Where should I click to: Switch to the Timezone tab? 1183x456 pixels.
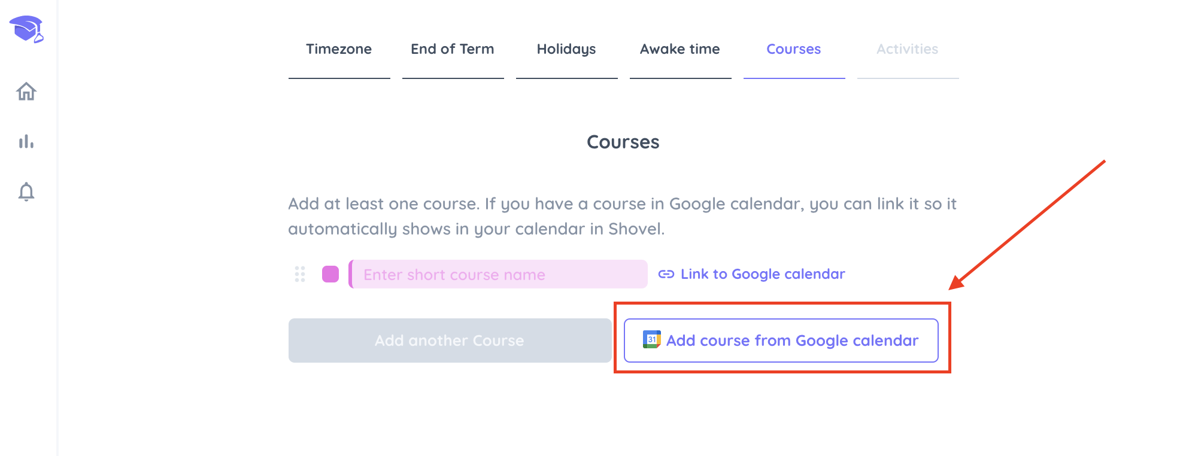click(339, 49)
